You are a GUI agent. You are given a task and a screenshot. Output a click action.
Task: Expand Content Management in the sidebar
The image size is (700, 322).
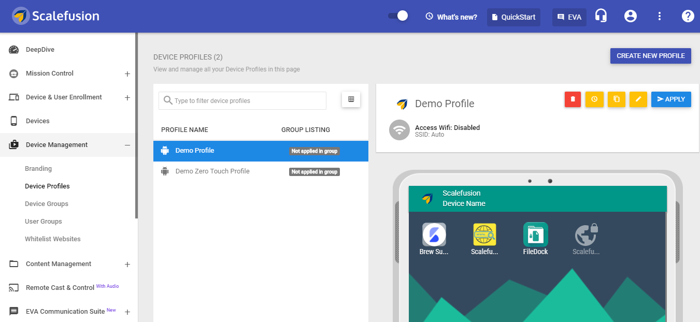(x=127, y=264)
